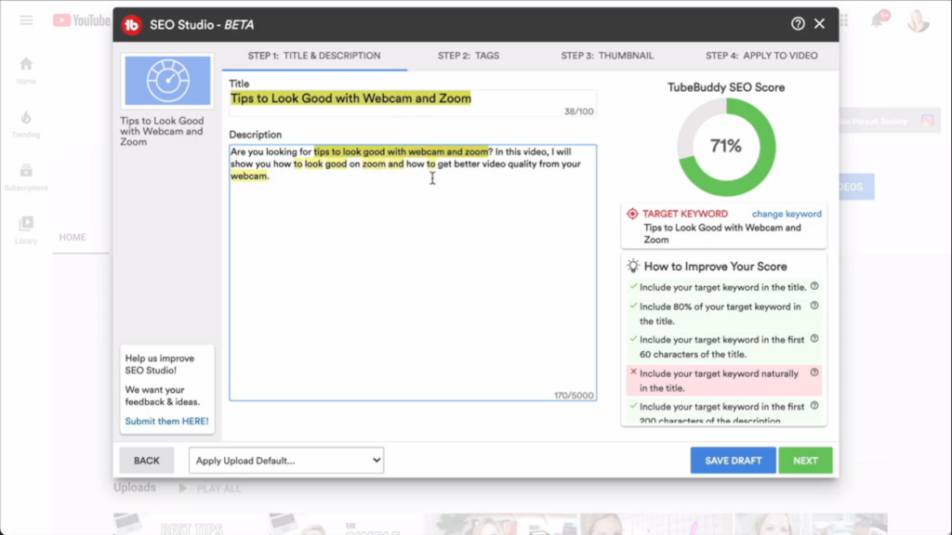Open Trending in YouTube sidebar
The width and height of the screenshot is (952, 535).
(26, 124)
